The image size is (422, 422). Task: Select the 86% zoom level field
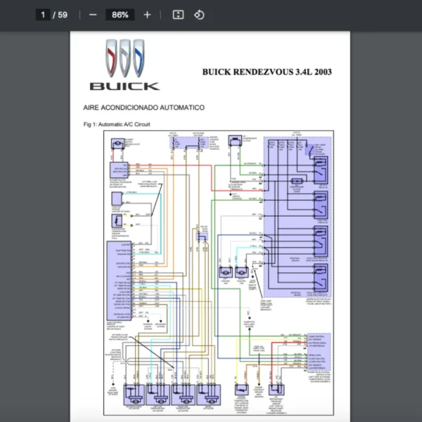click(120, 15)
